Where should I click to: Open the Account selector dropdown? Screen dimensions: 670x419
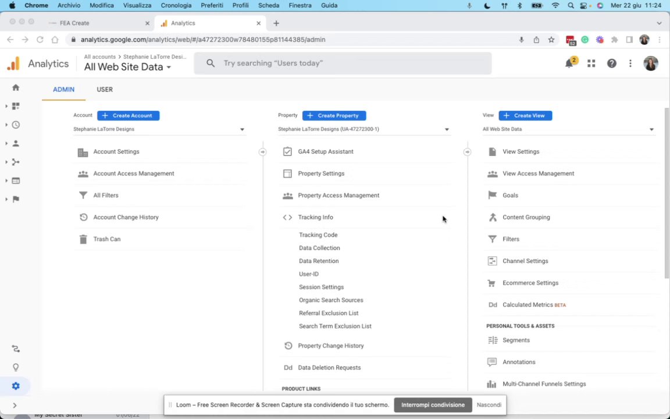(159, 129)
